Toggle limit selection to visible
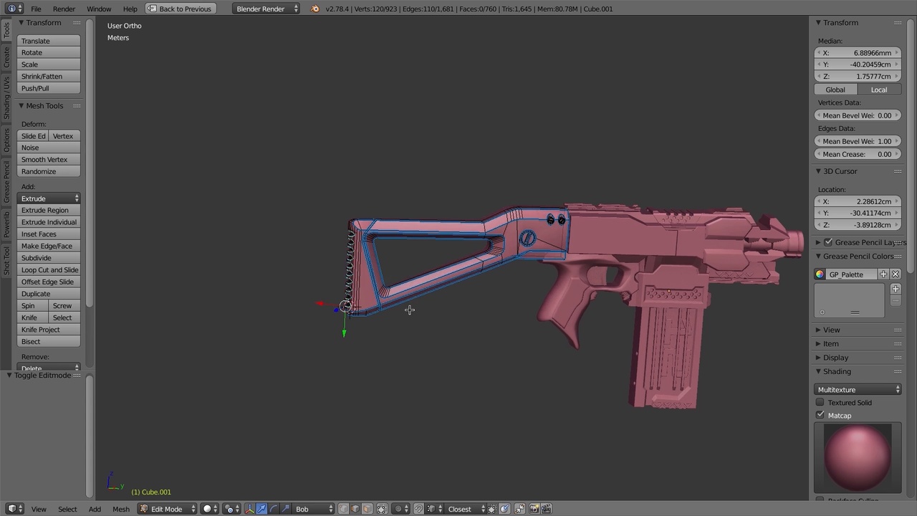Image resolution: width=917 pixels, height=516 pixels. (382, 509)
